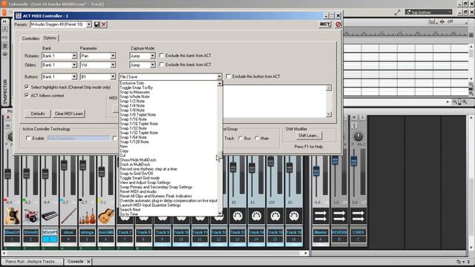Click the MIDI connector icon on Track 14

click(x=256, y=216)
